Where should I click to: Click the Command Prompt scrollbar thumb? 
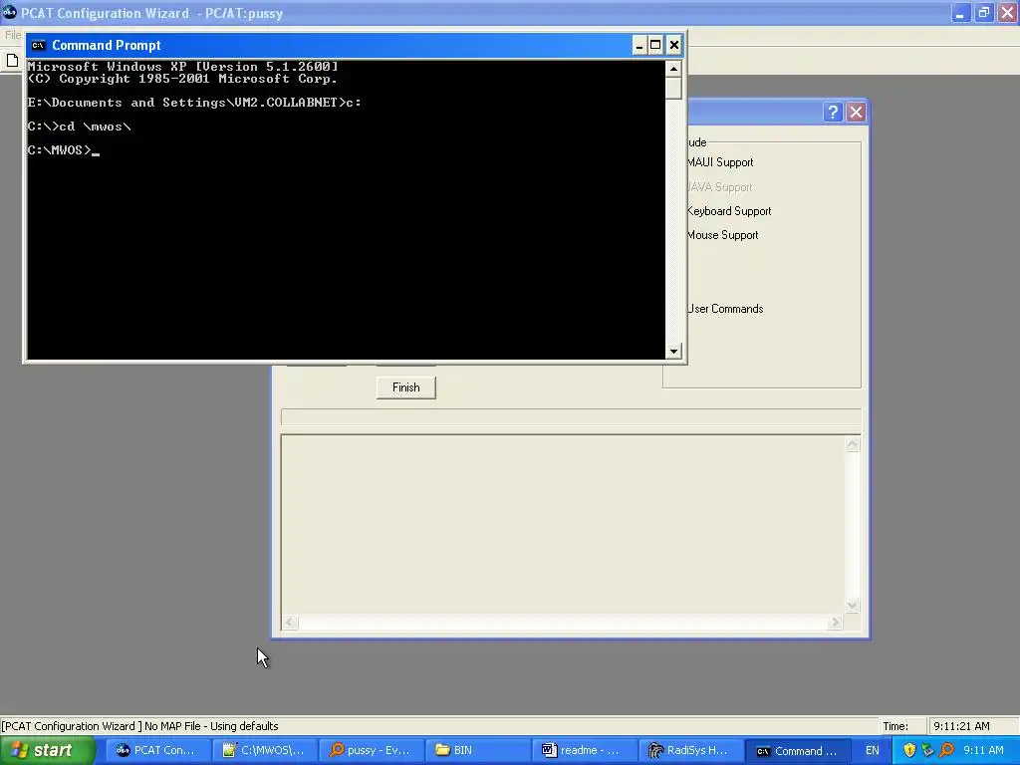click(673, 88)
